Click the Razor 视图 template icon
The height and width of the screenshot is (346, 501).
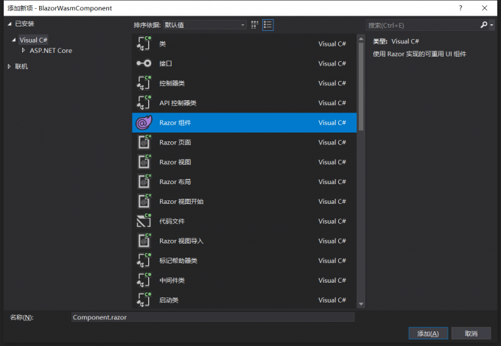click(x=144, y=162)
